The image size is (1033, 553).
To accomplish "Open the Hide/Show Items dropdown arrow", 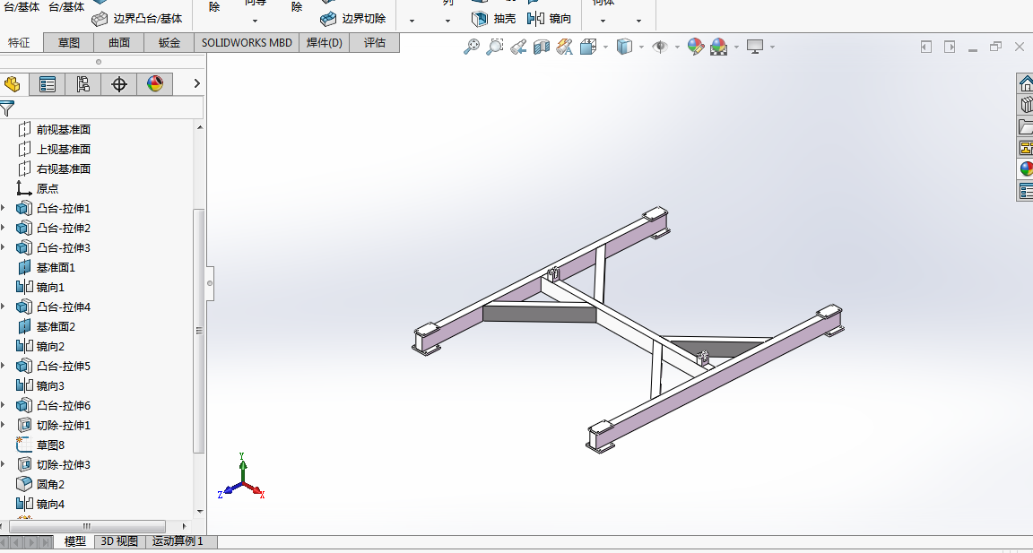I will click(x=677, y=48).
